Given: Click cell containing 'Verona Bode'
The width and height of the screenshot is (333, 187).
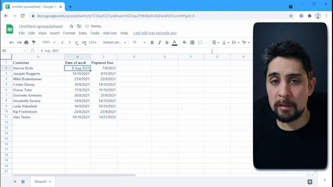Looking at the screenshot, I should click(x=38, y=68).
